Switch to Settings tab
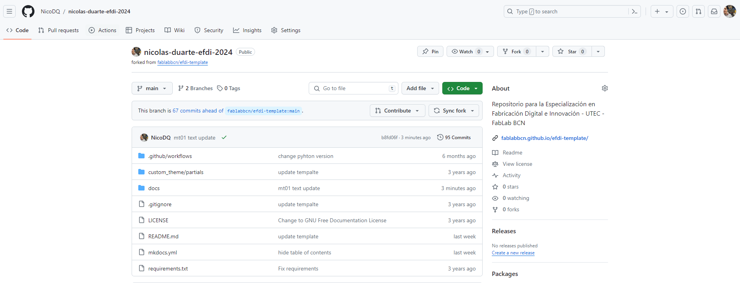This screenshot has width=740, height=283. (286, 30)
